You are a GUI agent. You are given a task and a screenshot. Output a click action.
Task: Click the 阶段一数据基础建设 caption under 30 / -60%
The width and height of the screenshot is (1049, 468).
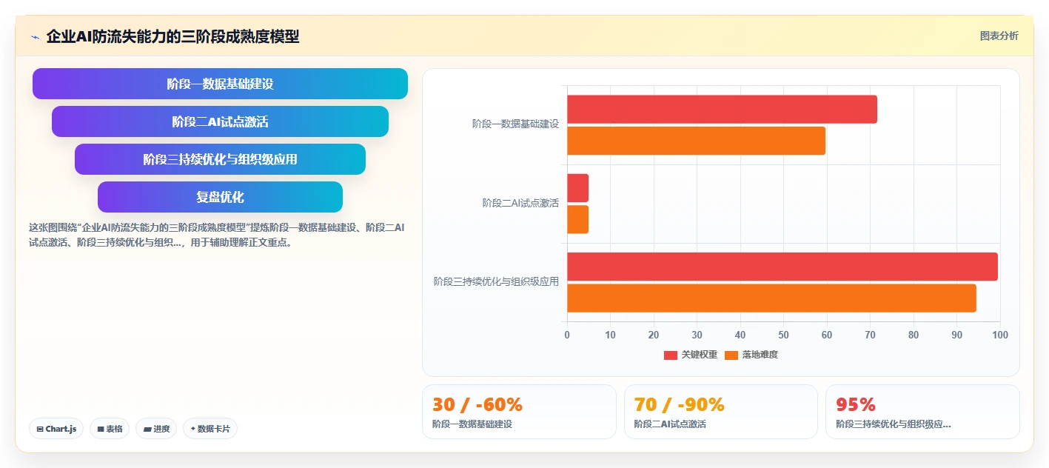click(x=472, y=424)
